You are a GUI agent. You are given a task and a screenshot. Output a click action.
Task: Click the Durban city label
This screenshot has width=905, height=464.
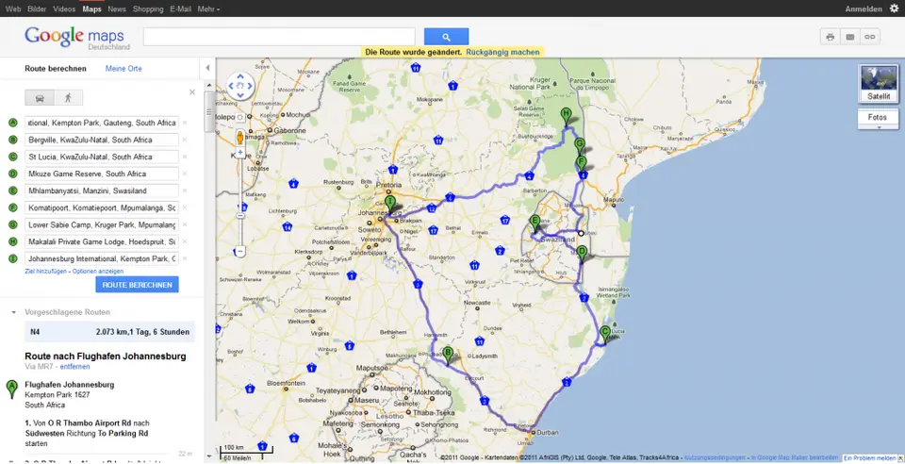tap(546, 432)
